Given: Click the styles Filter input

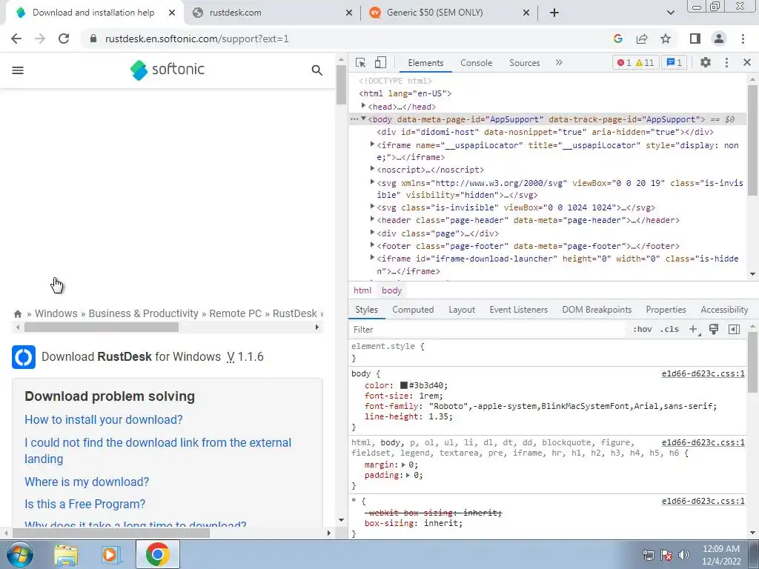Looking at the screenshot, I should pyautogui.click(x=488, y=330).
